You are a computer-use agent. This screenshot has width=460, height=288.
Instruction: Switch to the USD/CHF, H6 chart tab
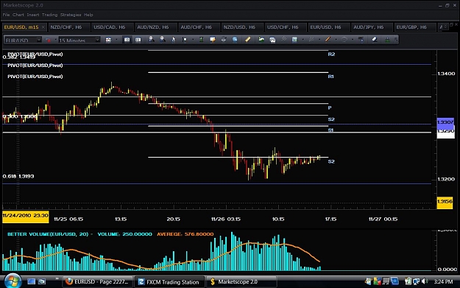[x=285, y=27]
